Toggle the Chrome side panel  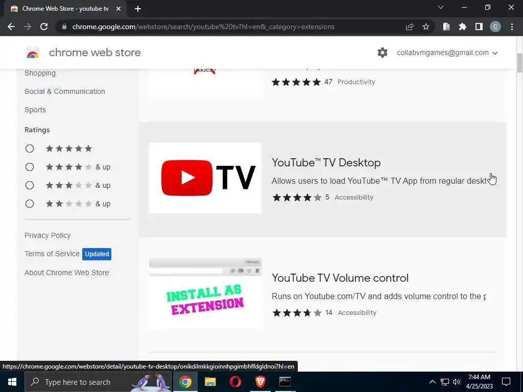pyautogui.click(x=479, y=27)
